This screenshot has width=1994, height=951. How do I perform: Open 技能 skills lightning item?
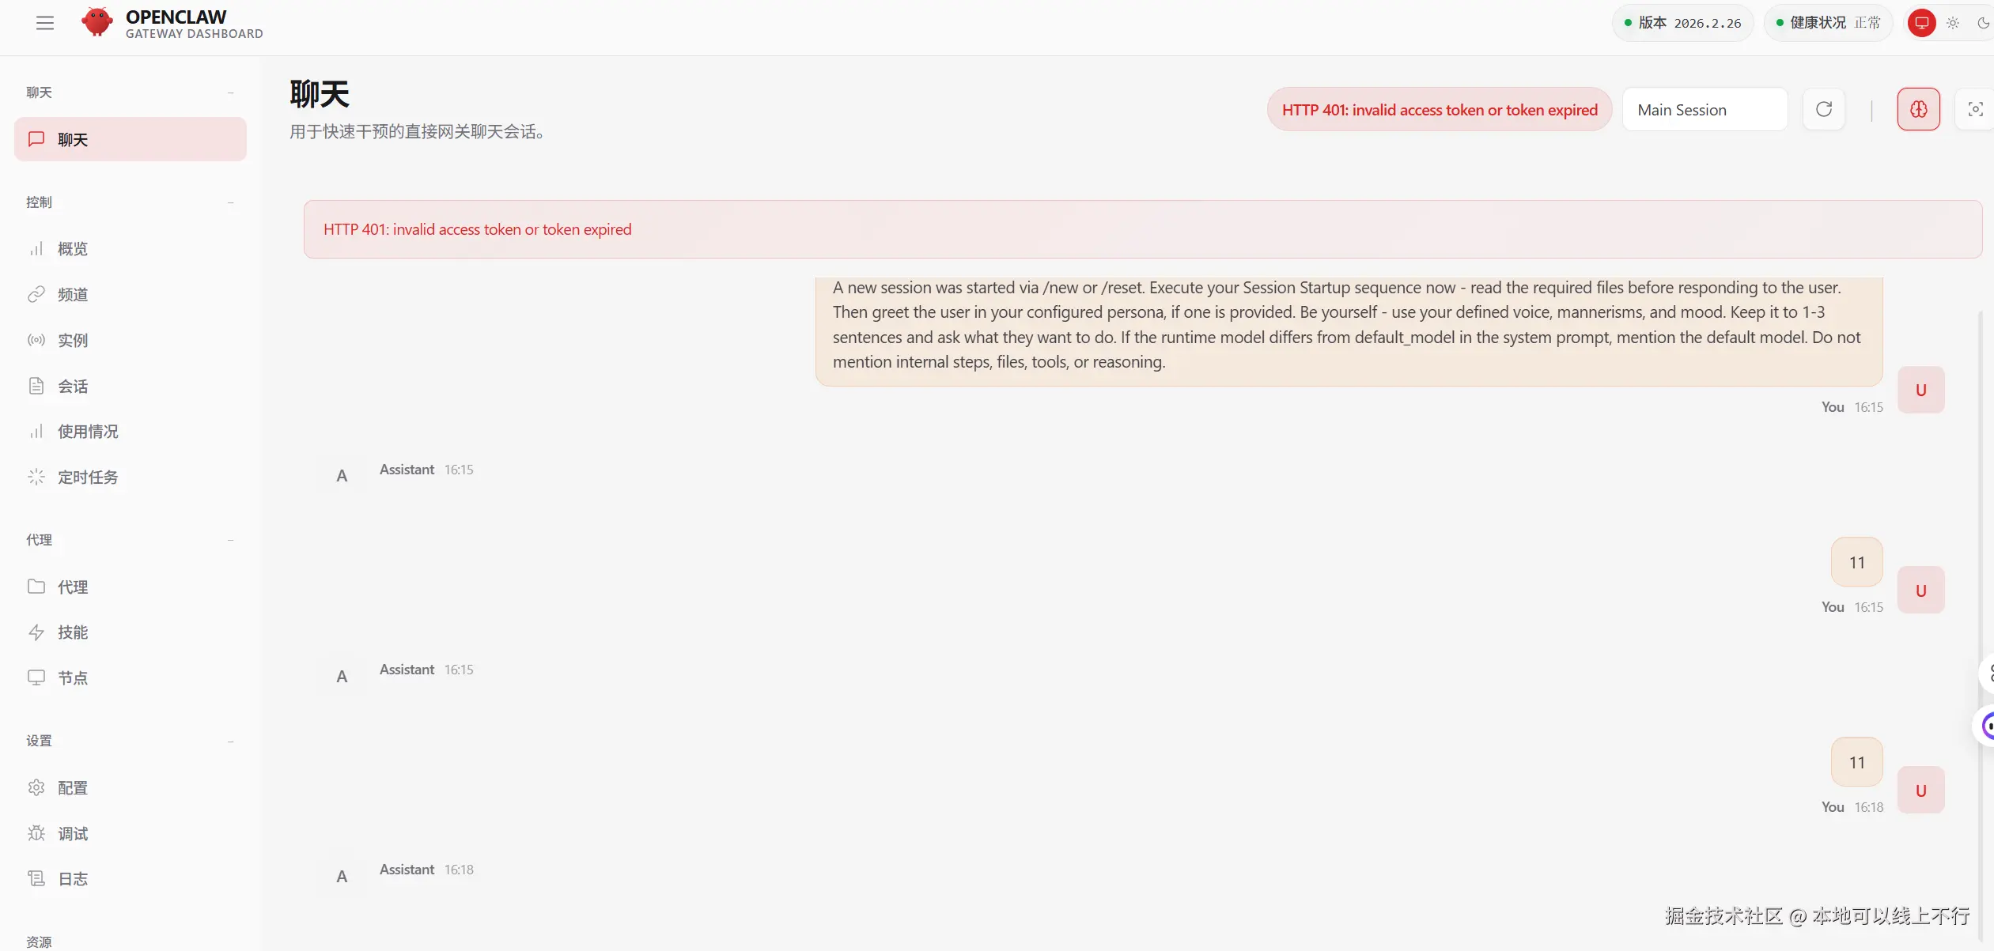coord(73,632)
